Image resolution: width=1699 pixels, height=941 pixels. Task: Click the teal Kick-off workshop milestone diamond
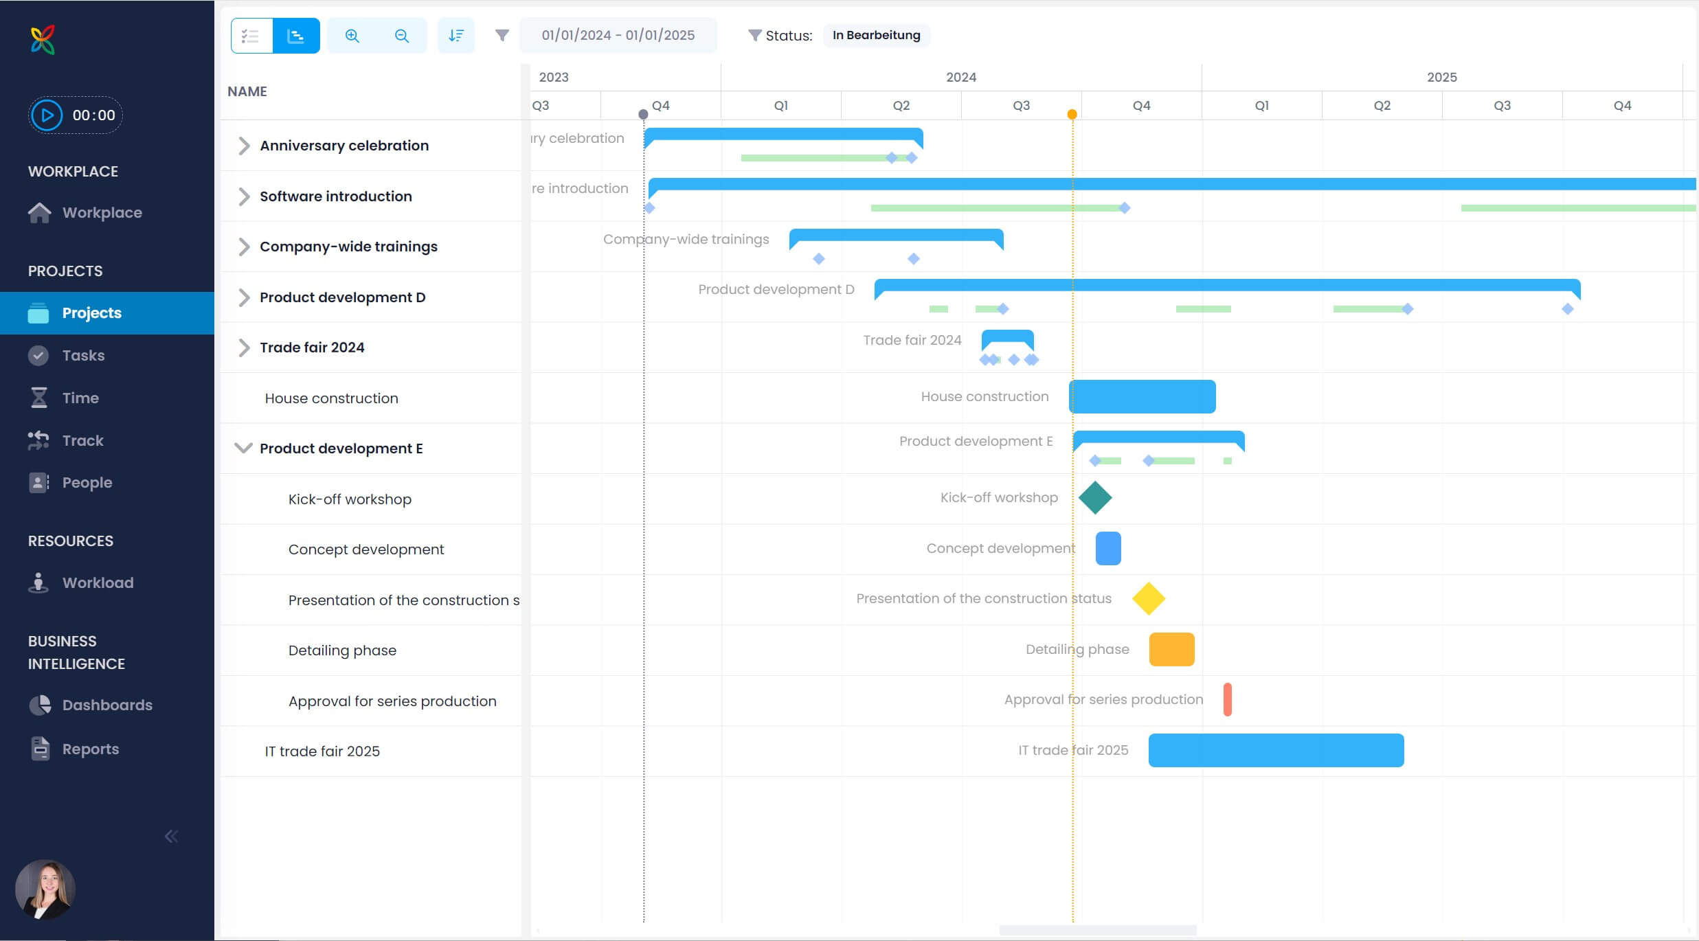point(1095,497)
